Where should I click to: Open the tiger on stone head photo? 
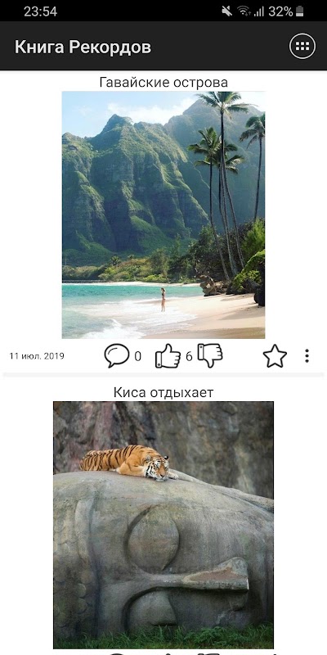click(x=163, y=525)
